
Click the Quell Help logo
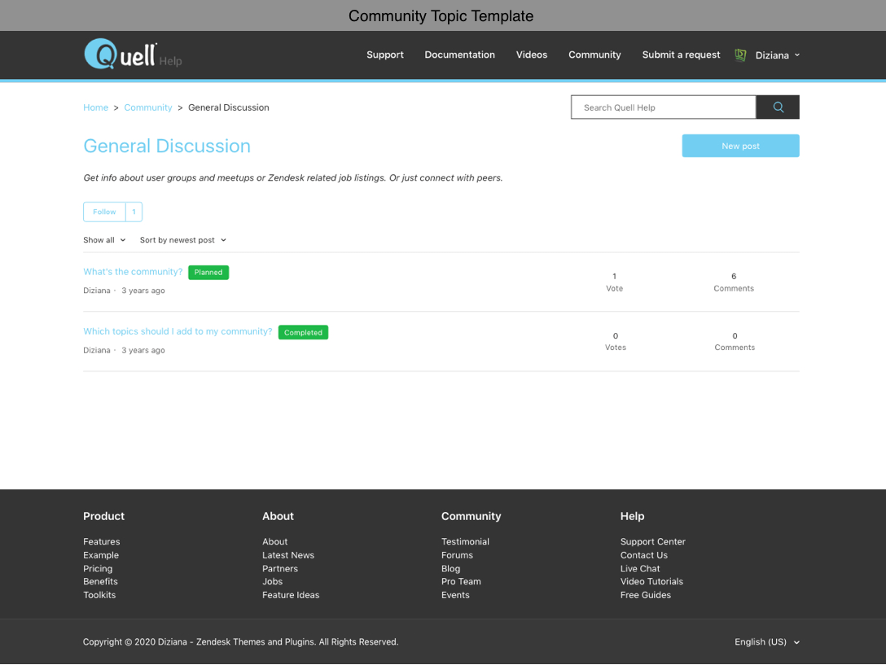coord(132,55)
